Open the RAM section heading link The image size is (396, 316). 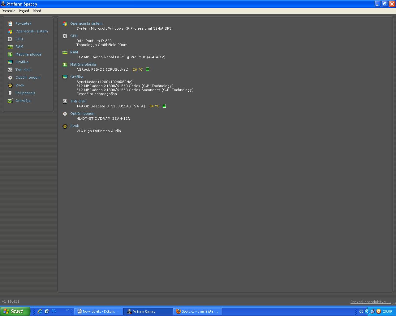coord(74,52)
